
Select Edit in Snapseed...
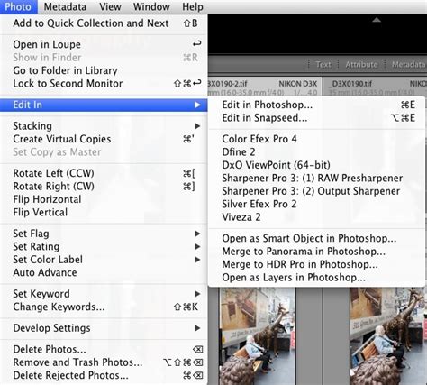[x=316, y=118]
